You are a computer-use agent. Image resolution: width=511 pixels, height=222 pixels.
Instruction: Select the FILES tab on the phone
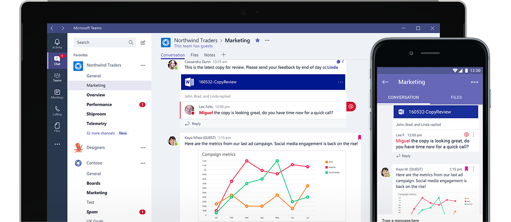pos(456,98)
